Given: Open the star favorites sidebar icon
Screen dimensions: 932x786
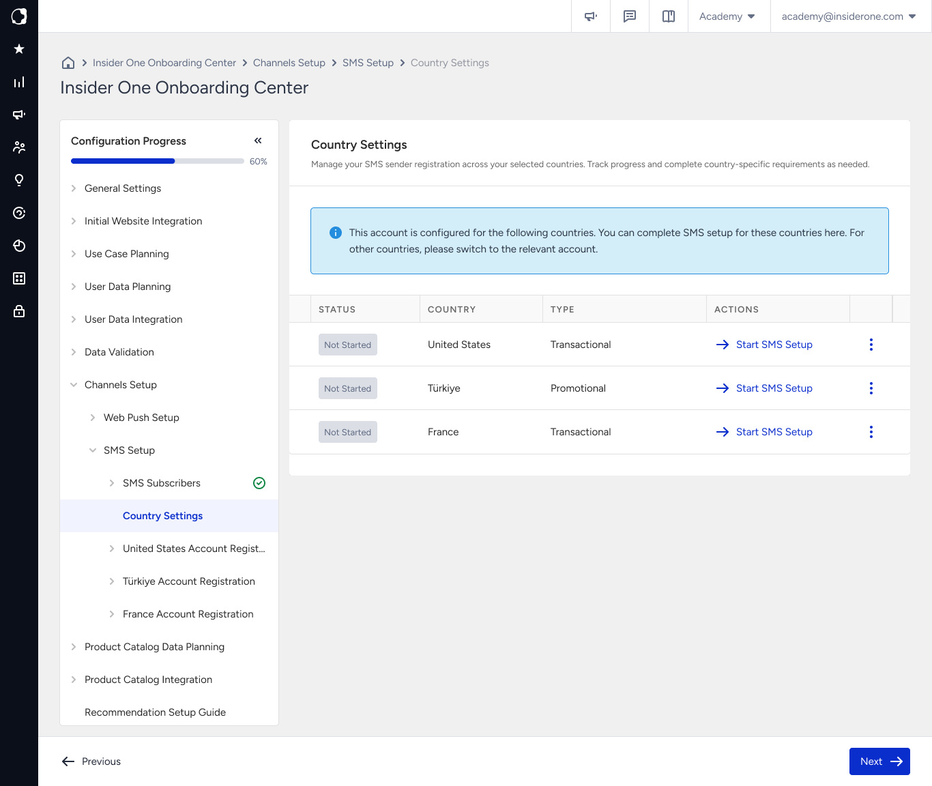Looking at the screenshot, I should (19, 48).
